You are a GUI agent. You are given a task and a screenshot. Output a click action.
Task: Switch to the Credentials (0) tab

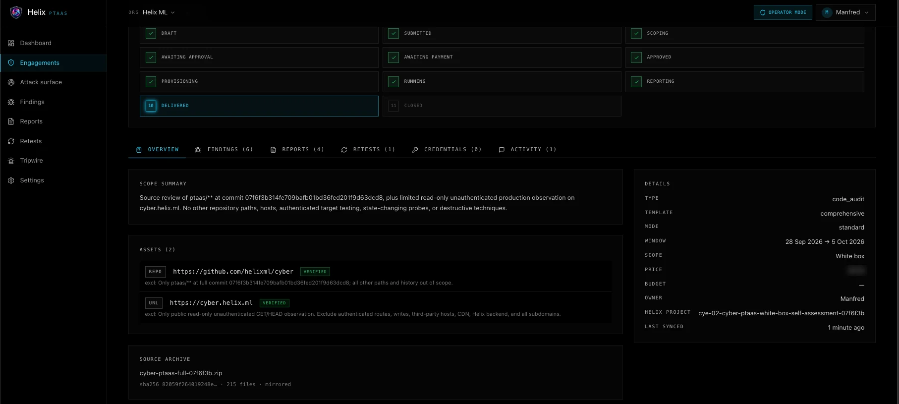(447, 149)
